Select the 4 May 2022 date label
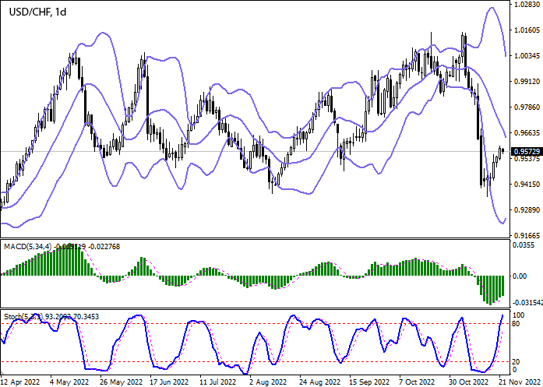 69,382
